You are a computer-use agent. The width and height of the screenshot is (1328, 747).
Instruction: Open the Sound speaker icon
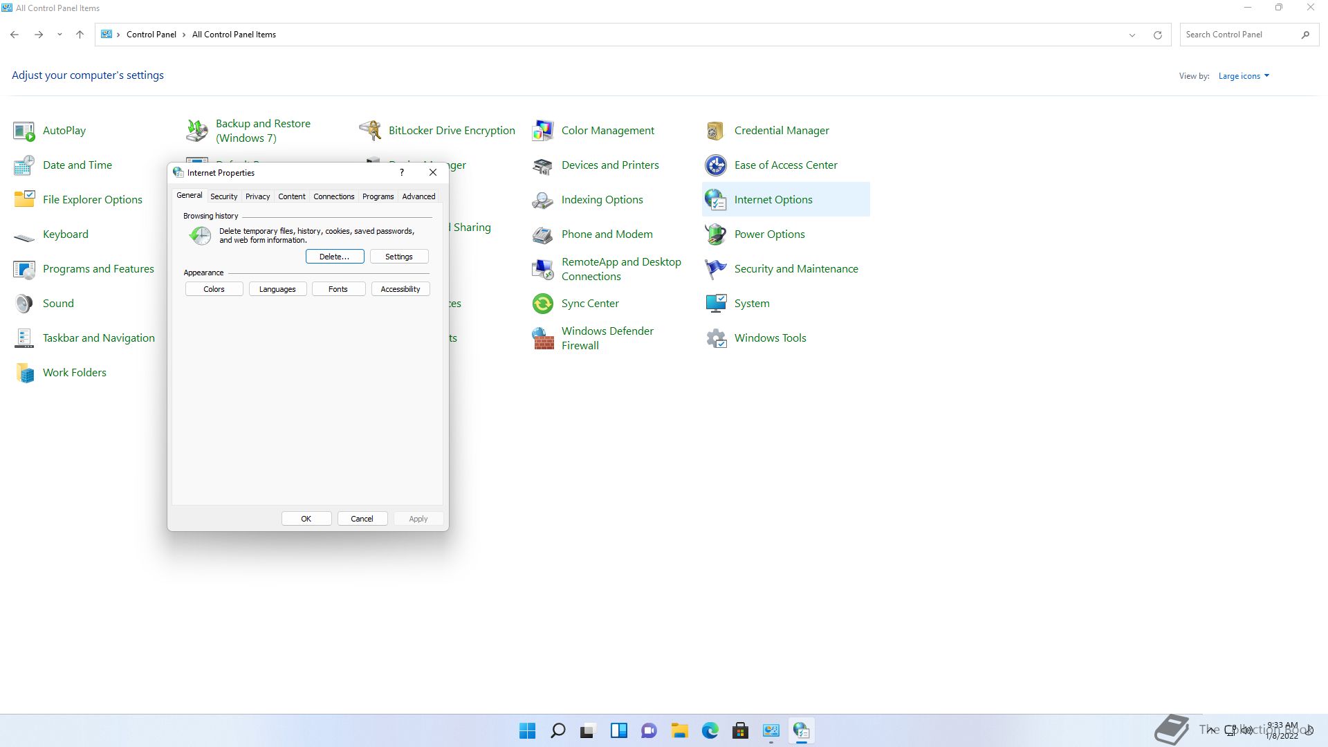(x=24, y=304)
